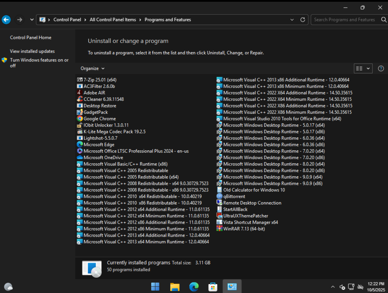The width and height of the screenshot is (388, 293).
Task: Select the WinRAR 7.13 icon
Action: 220,229
